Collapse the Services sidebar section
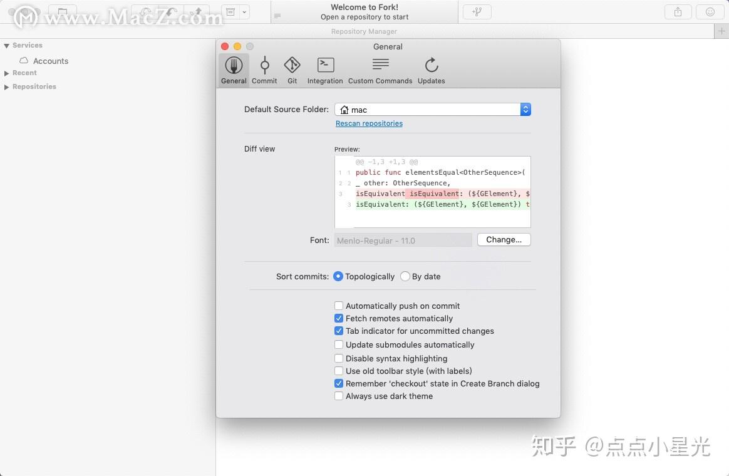729x476 pixels. (x=6, y=45)
